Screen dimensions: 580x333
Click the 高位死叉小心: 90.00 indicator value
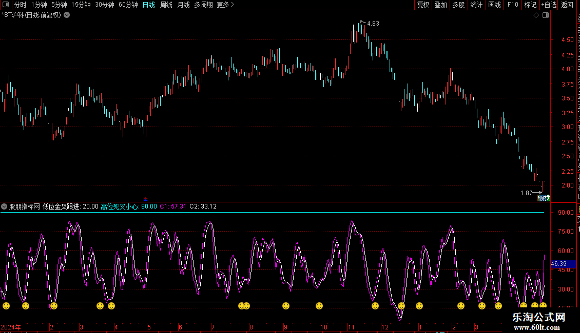point(129,206)
